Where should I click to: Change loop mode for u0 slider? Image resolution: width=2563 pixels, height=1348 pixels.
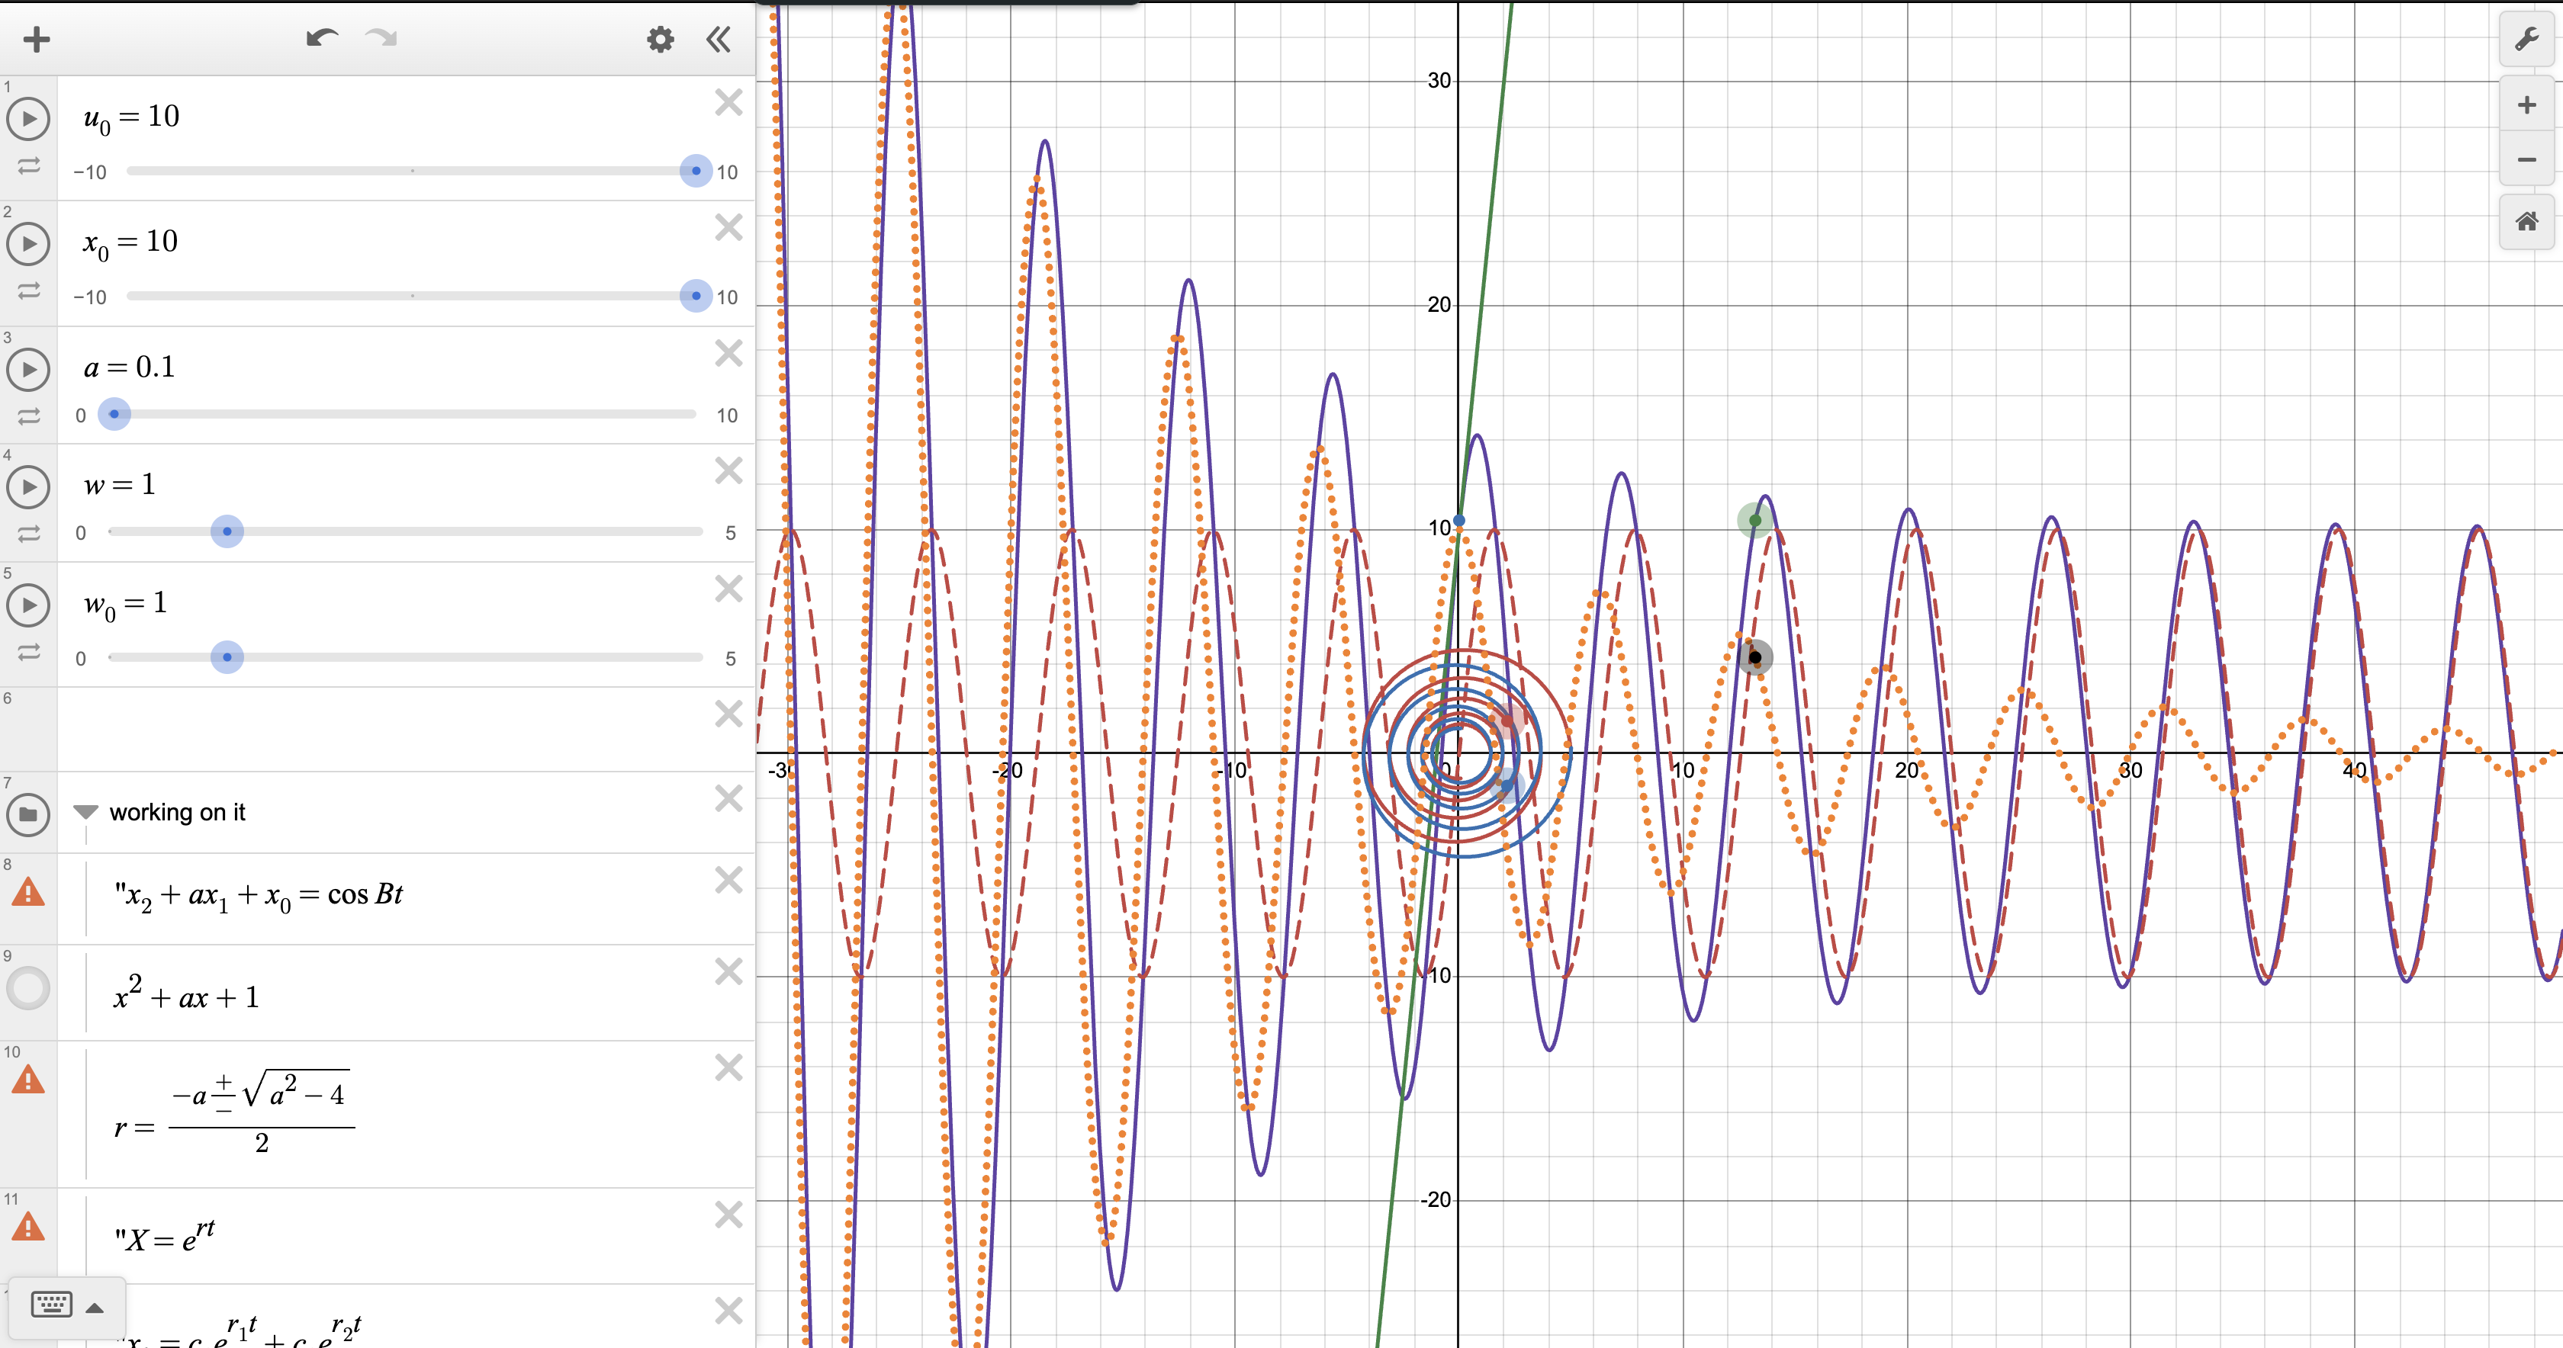(29, 166)
